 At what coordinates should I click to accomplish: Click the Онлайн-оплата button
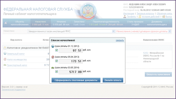113,80
